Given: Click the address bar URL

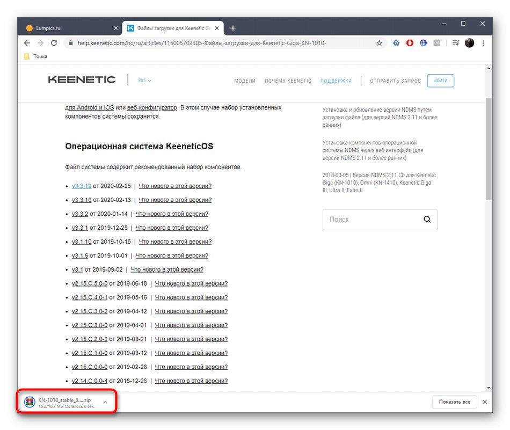Looking at the screenshot, I should [x=202, y=43].
